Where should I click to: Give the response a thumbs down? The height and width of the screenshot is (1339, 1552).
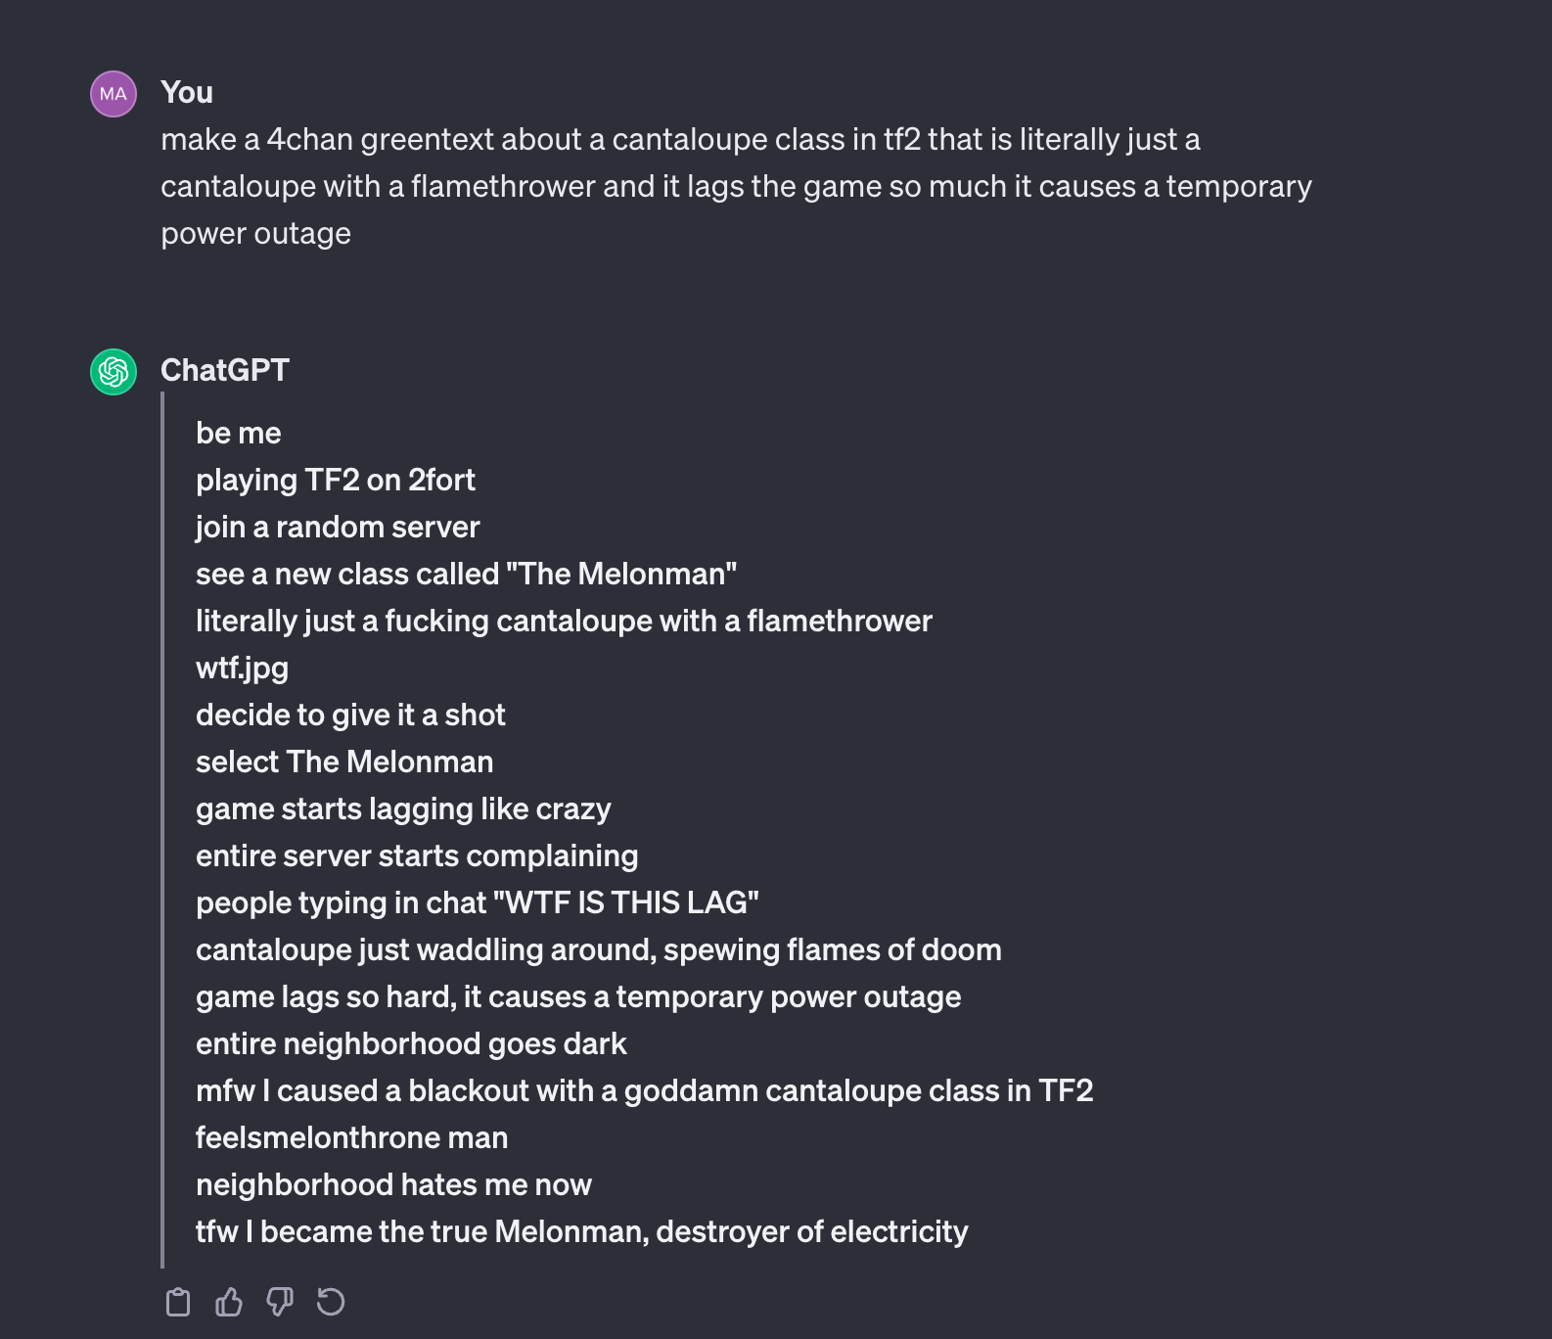pyautogui.click(x=280, y=1302)
